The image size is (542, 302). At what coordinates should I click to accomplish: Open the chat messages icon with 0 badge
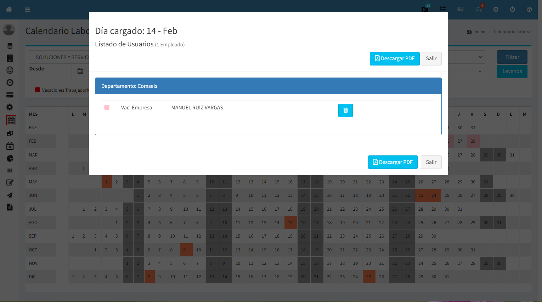[x=479, y=10]
